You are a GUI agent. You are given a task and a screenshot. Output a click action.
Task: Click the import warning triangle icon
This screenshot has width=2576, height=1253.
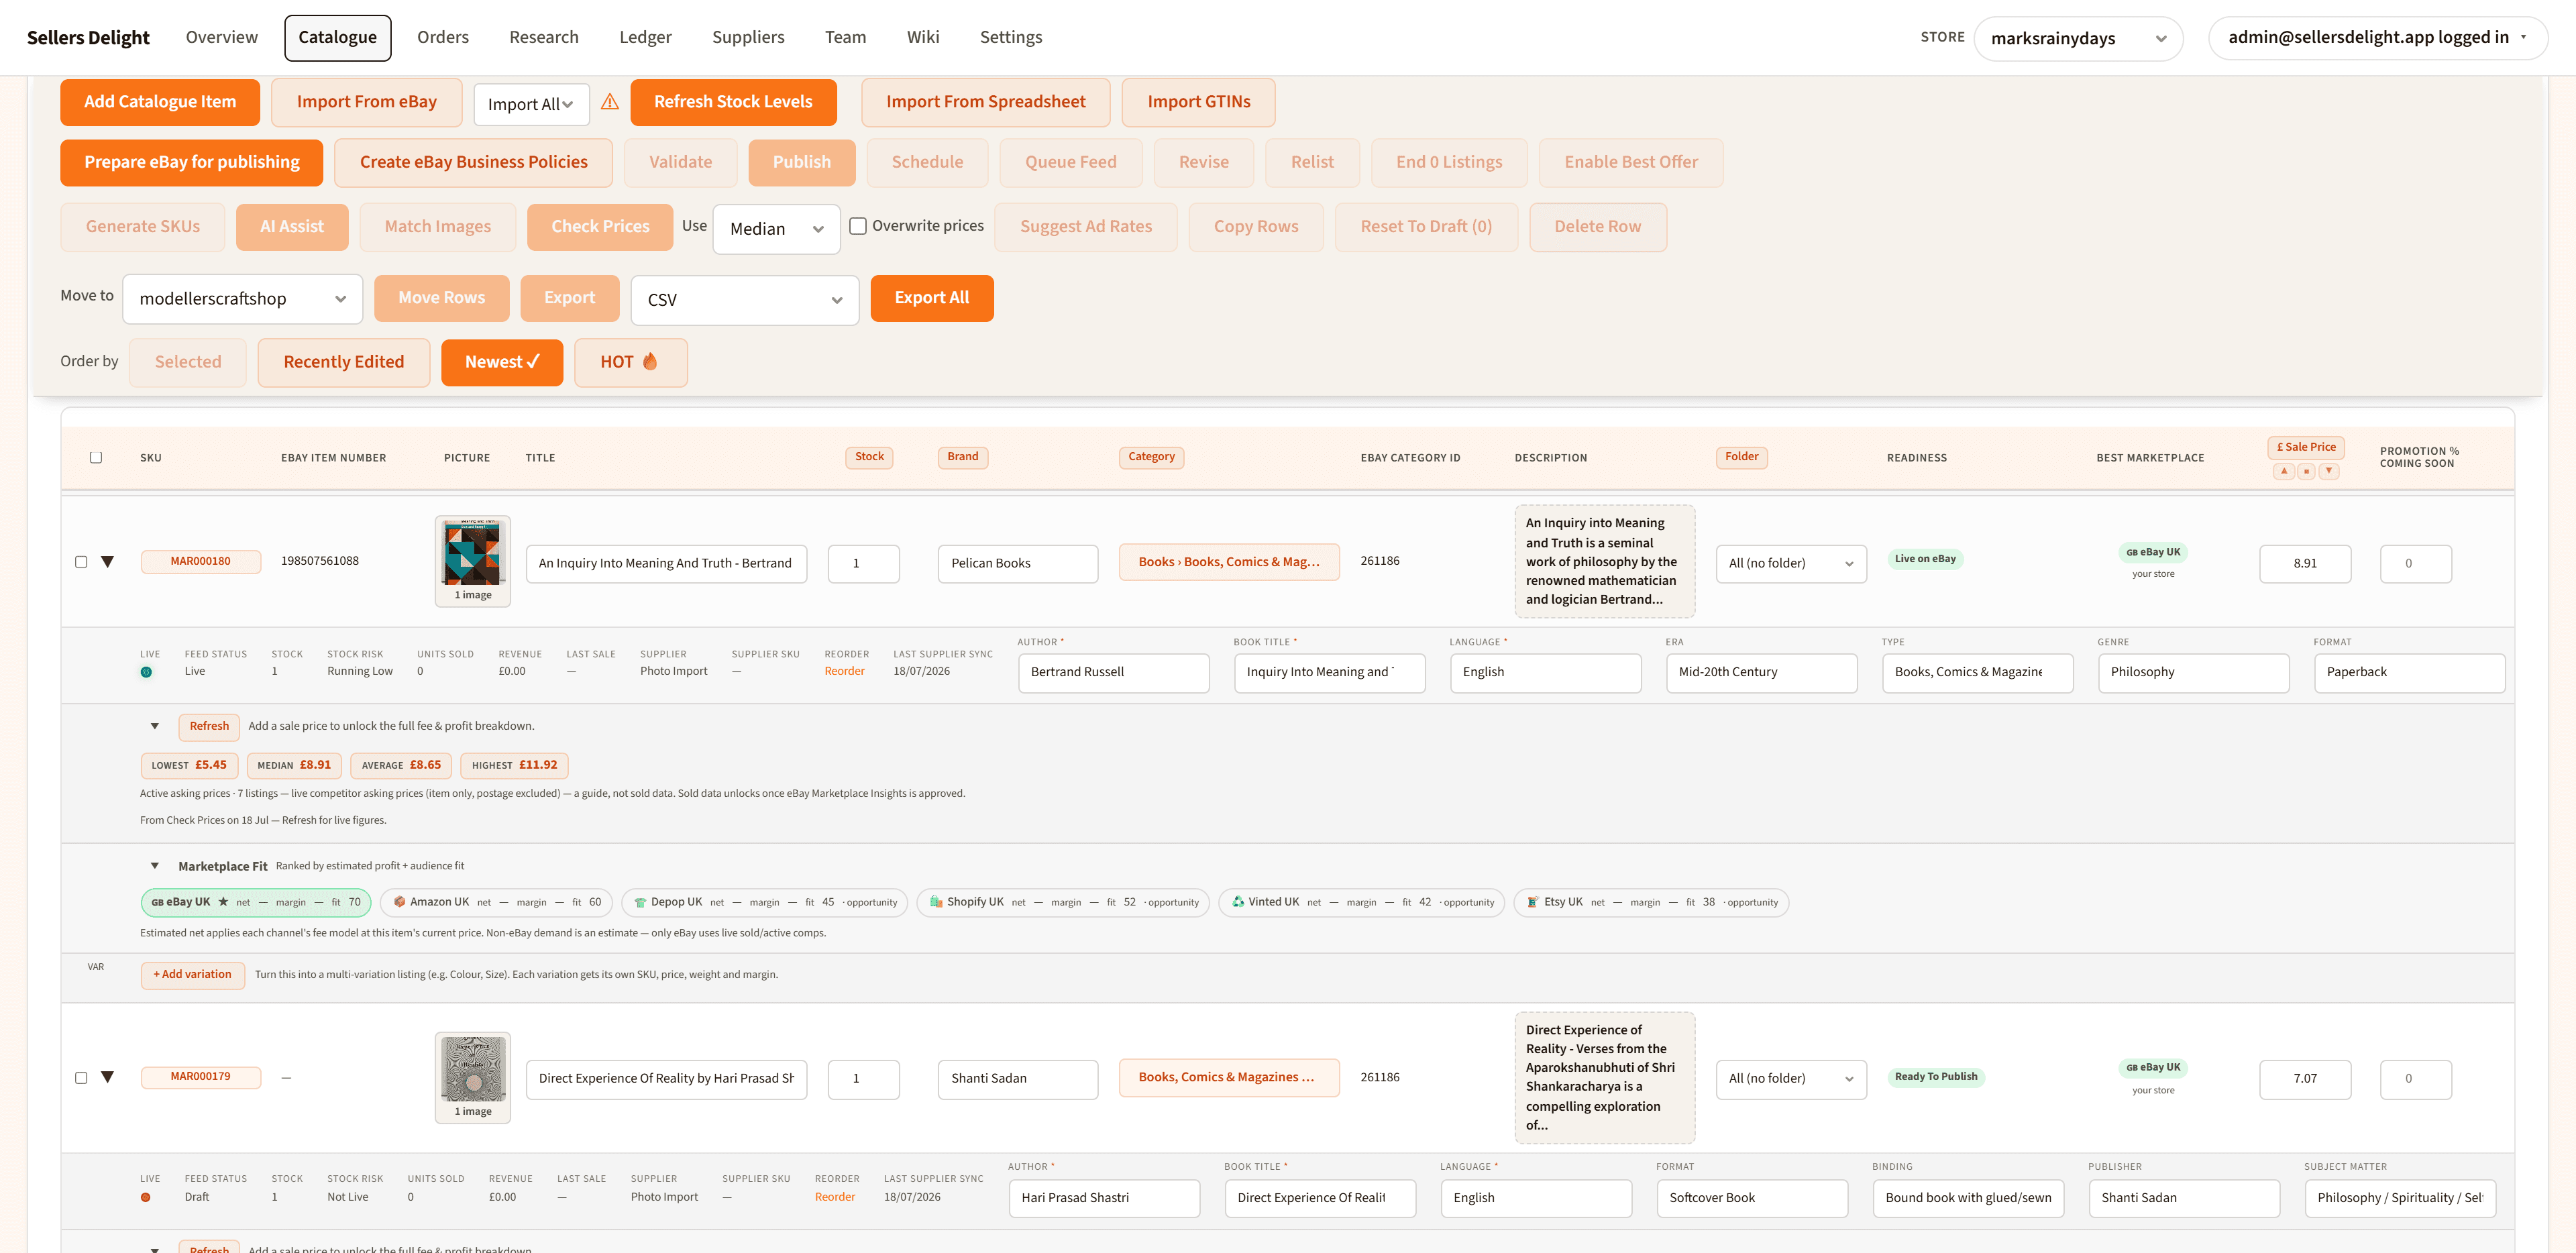point(610,102)
